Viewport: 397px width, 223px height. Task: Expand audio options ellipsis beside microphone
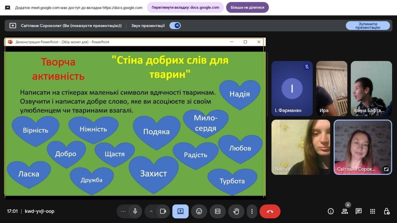point(123,211)
